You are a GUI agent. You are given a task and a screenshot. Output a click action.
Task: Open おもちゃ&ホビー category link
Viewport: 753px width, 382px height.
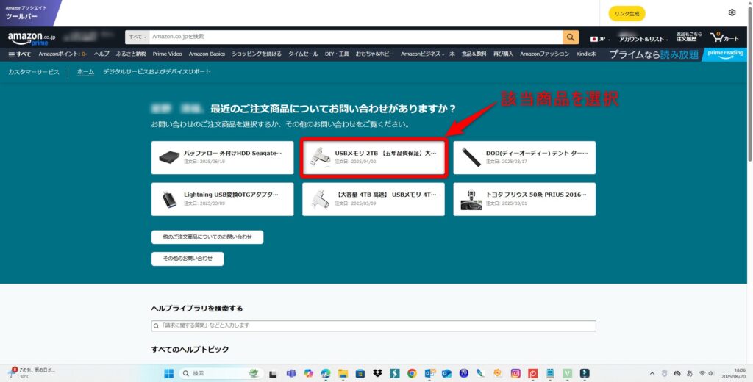pyautogui.click(x=374, y=54)
